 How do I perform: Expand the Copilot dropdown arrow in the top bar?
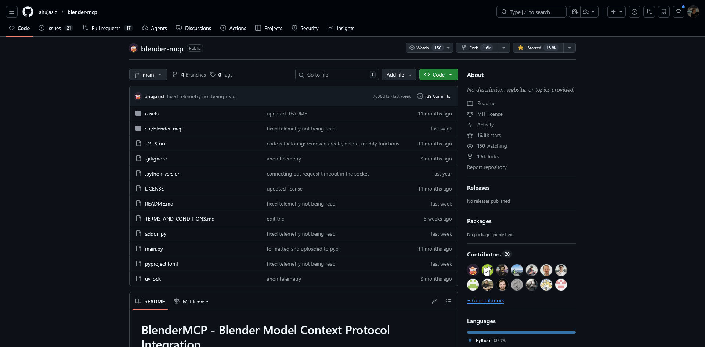pos(589,12)
